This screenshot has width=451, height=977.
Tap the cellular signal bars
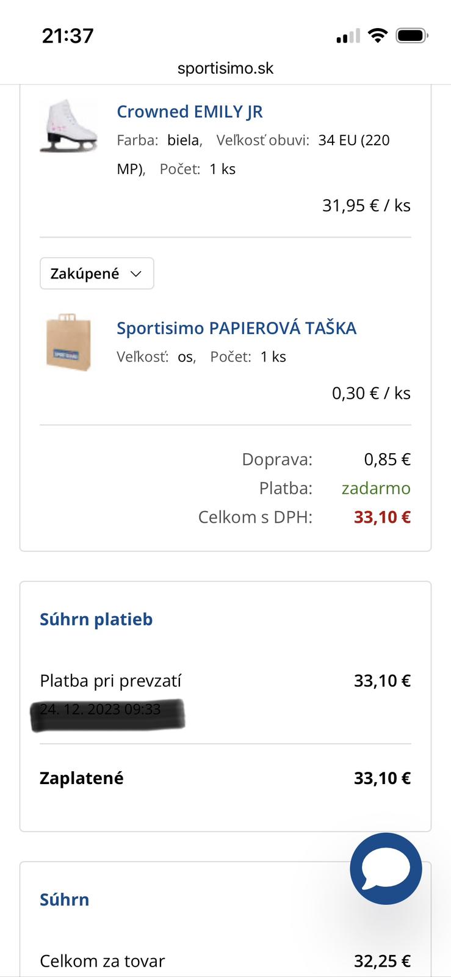(x=348, y=37)
